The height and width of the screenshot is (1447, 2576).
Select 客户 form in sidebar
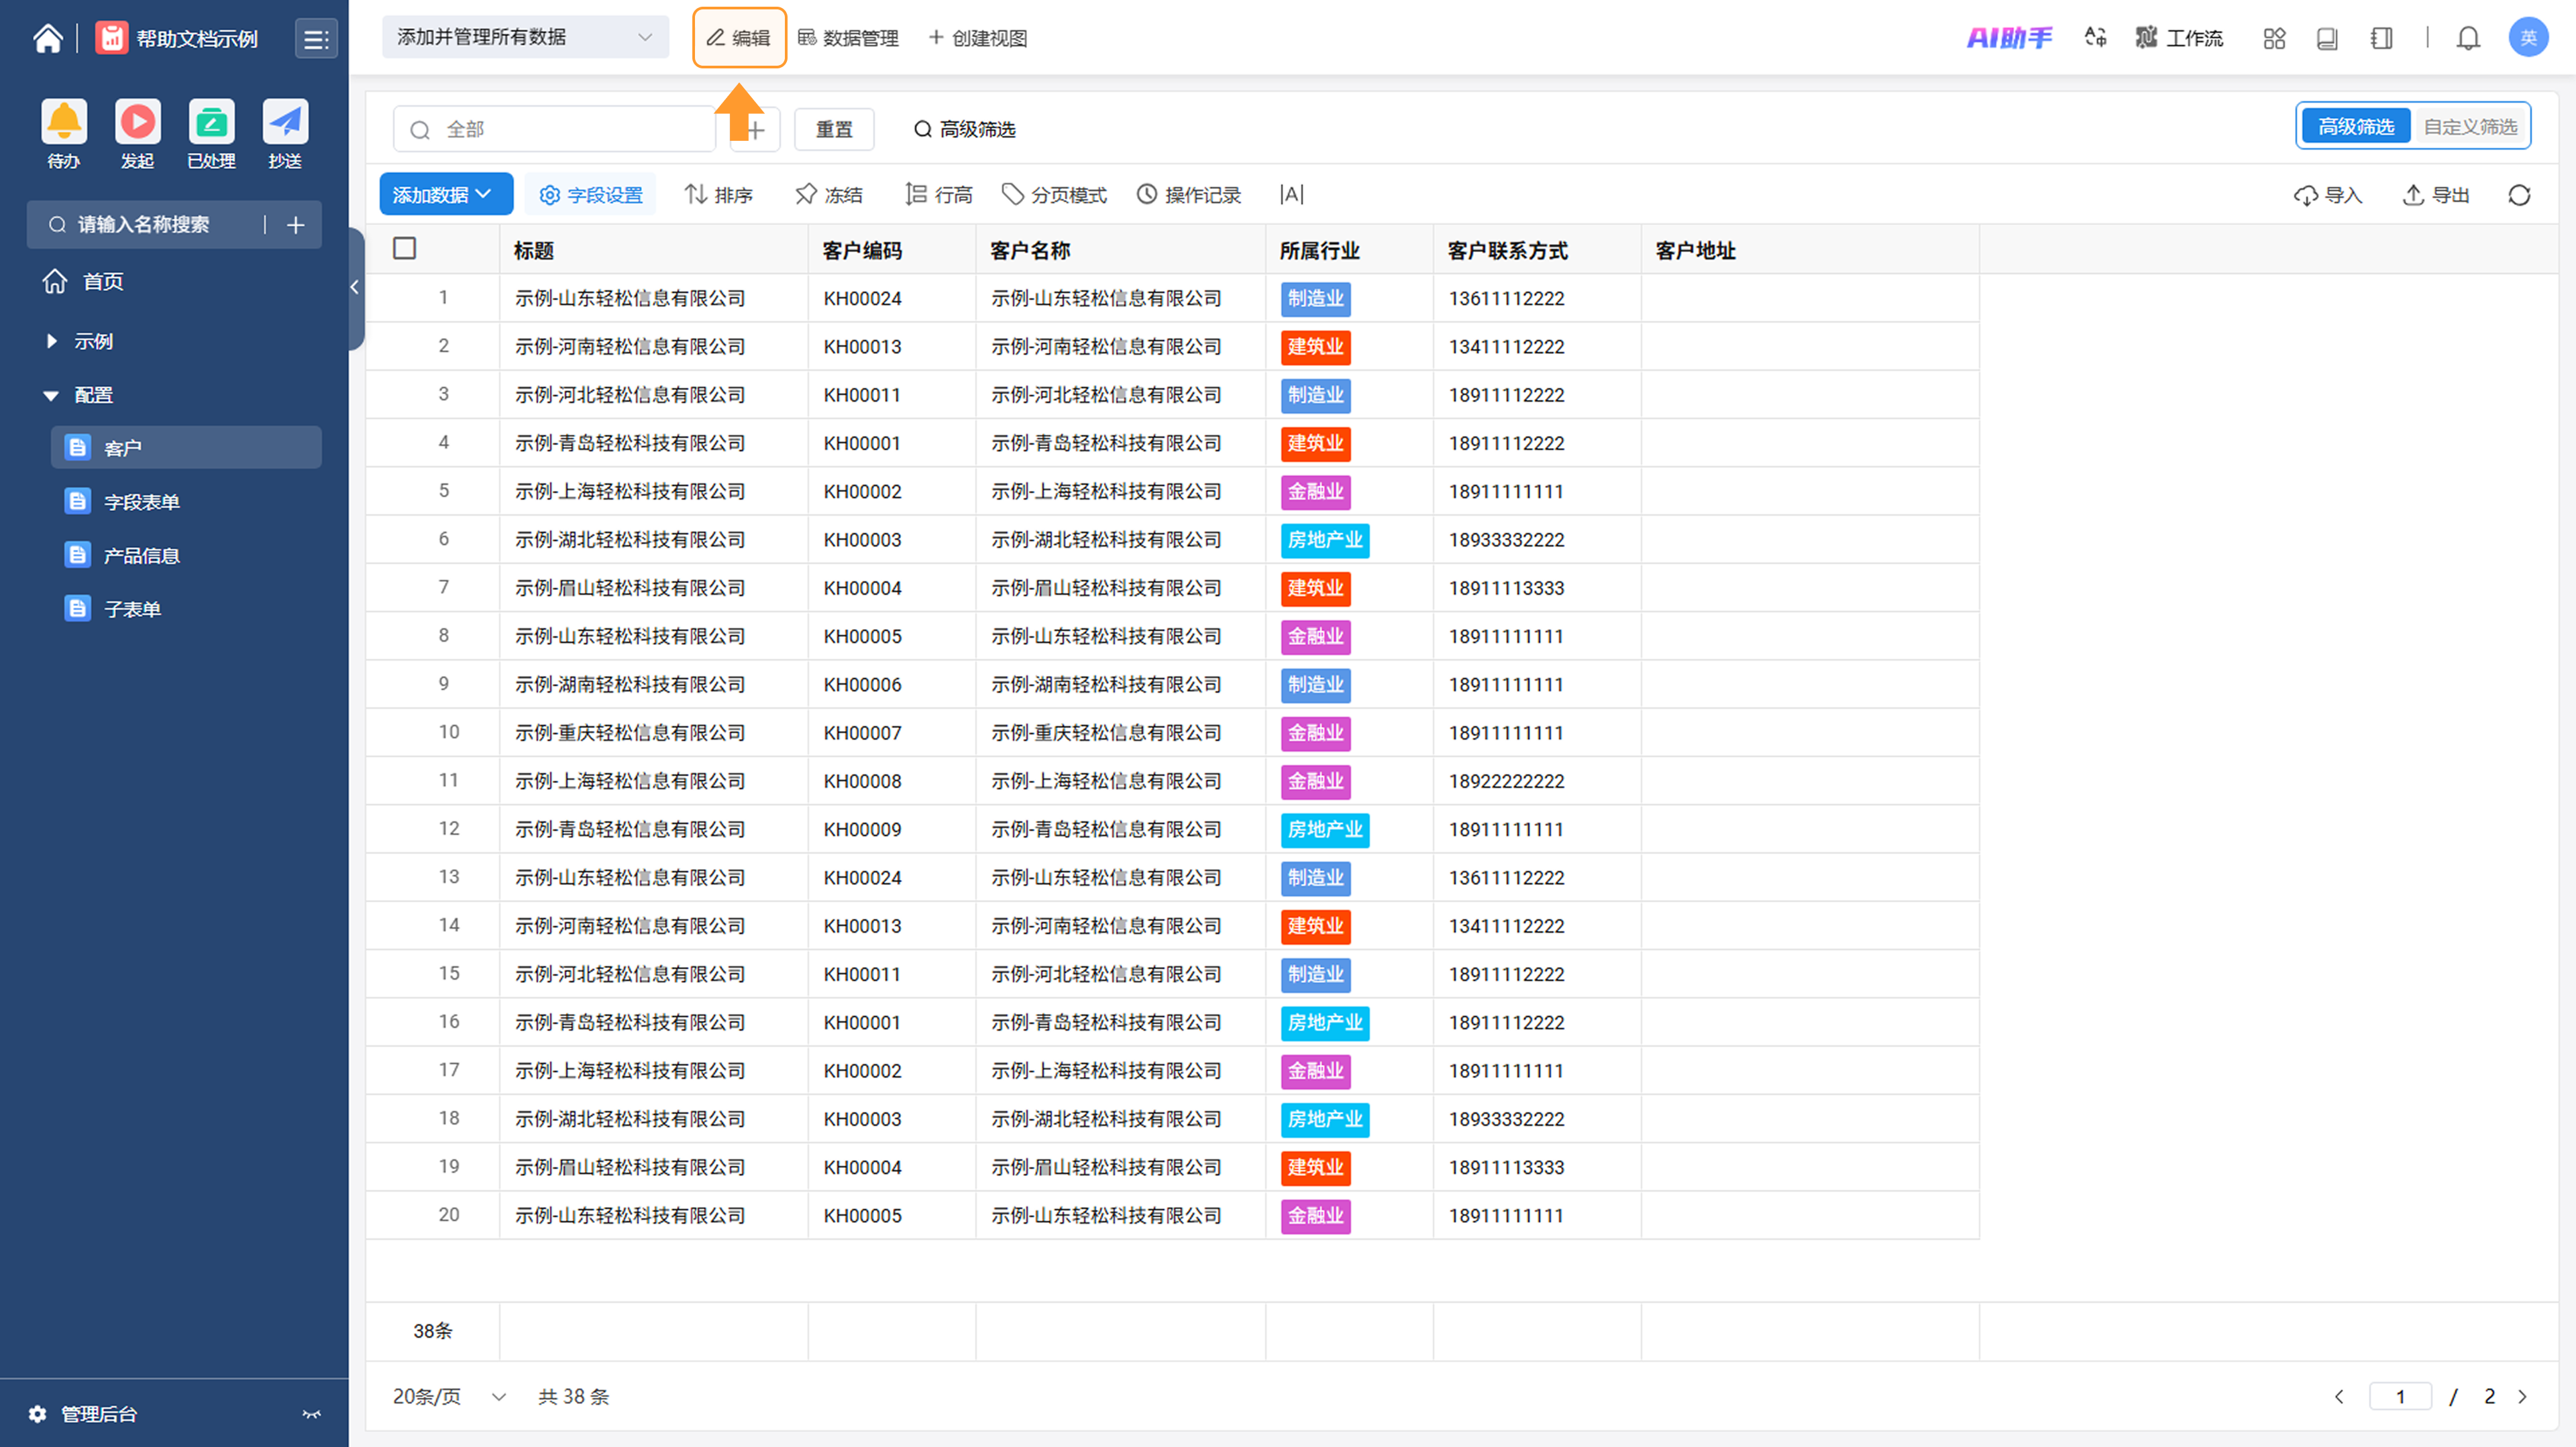(x=186, y=448)
